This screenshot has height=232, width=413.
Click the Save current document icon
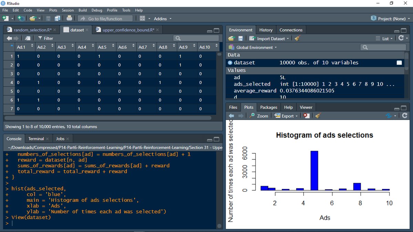[x=49, y=19]
